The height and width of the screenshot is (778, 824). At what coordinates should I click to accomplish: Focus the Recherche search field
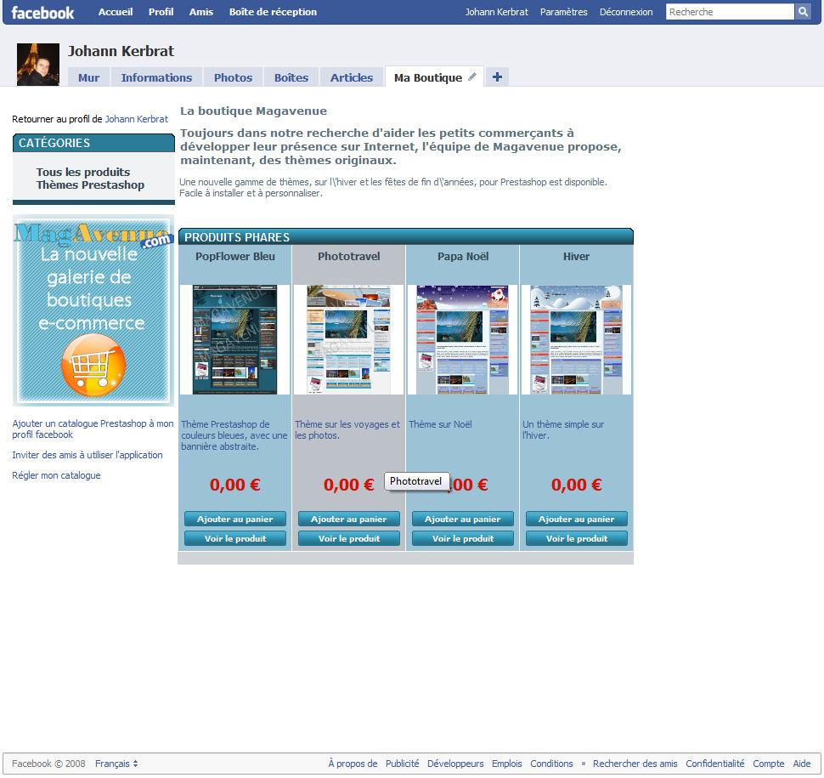(x=730, y=12)
